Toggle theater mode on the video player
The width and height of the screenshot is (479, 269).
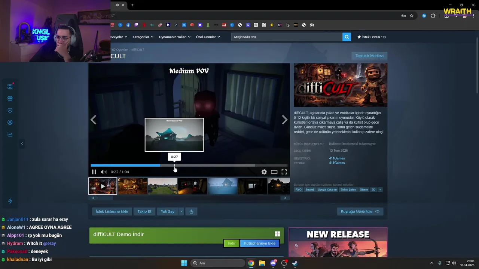tap(274, 172)
